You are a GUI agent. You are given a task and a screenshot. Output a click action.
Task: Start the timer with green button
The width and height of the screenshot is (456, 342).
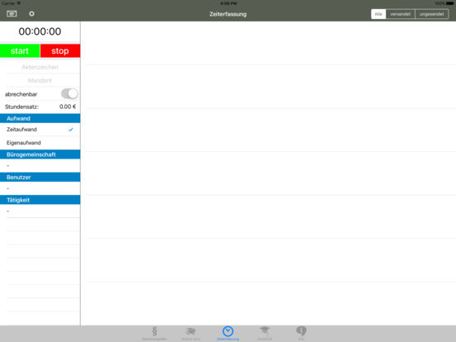20,51
